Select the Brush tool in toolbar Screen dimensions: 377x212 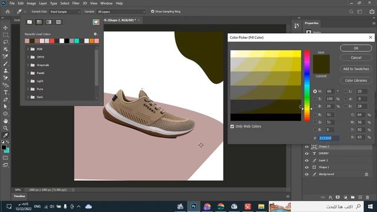tap(5, 64)
